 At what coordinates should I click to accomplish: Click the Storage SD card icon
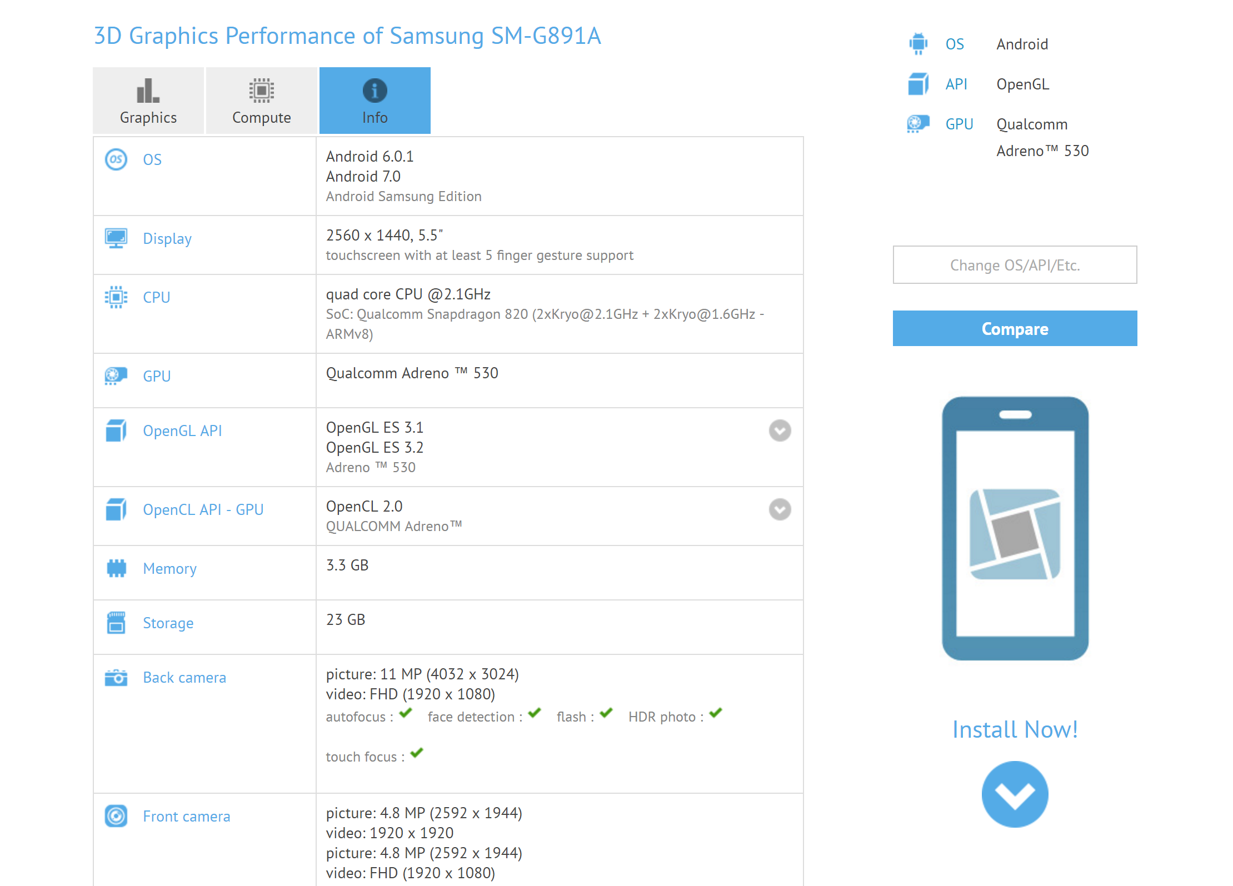(116, 623)
